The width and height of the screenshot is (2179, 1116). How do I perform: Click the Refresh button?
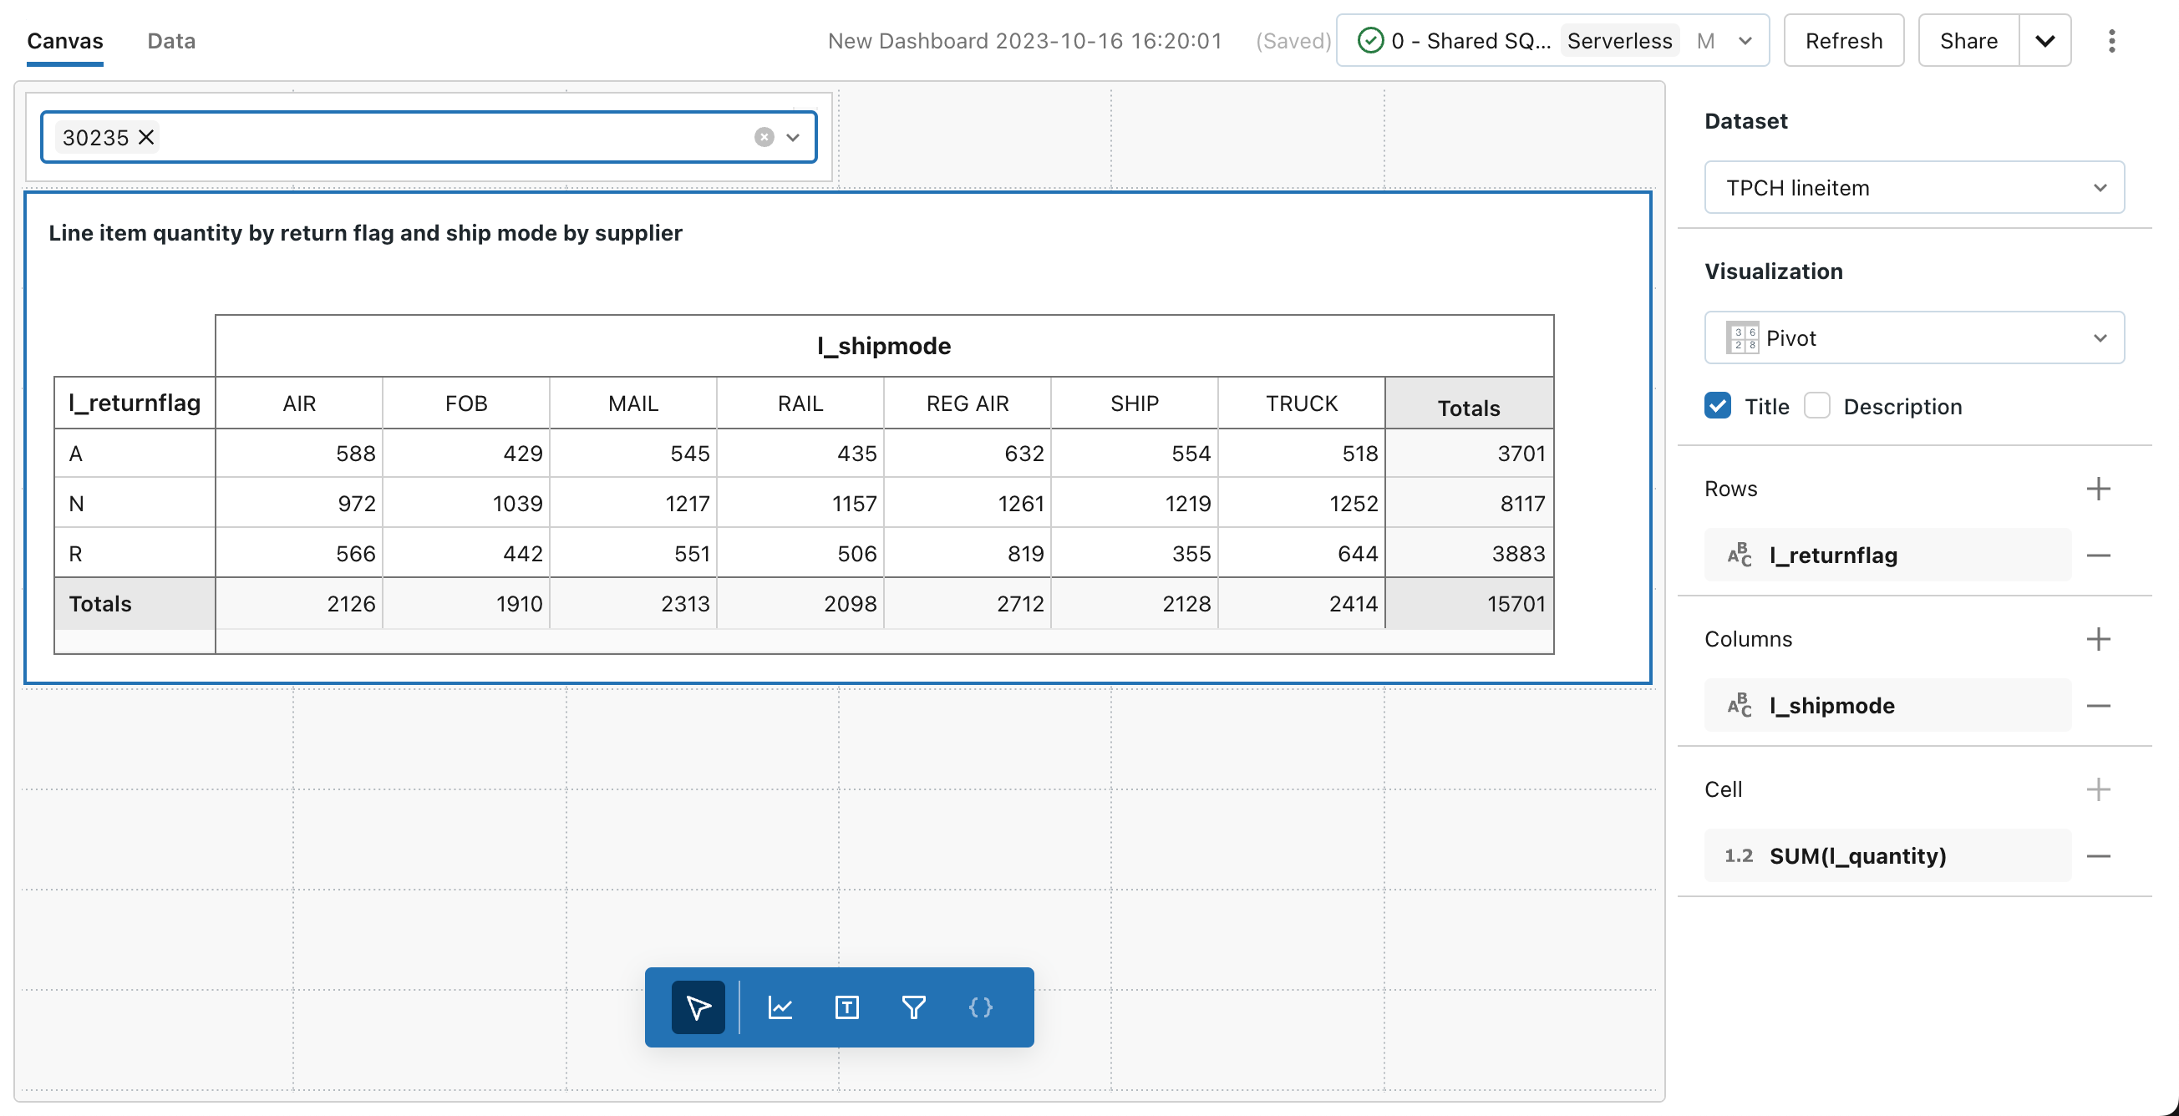click(1841, 40)
